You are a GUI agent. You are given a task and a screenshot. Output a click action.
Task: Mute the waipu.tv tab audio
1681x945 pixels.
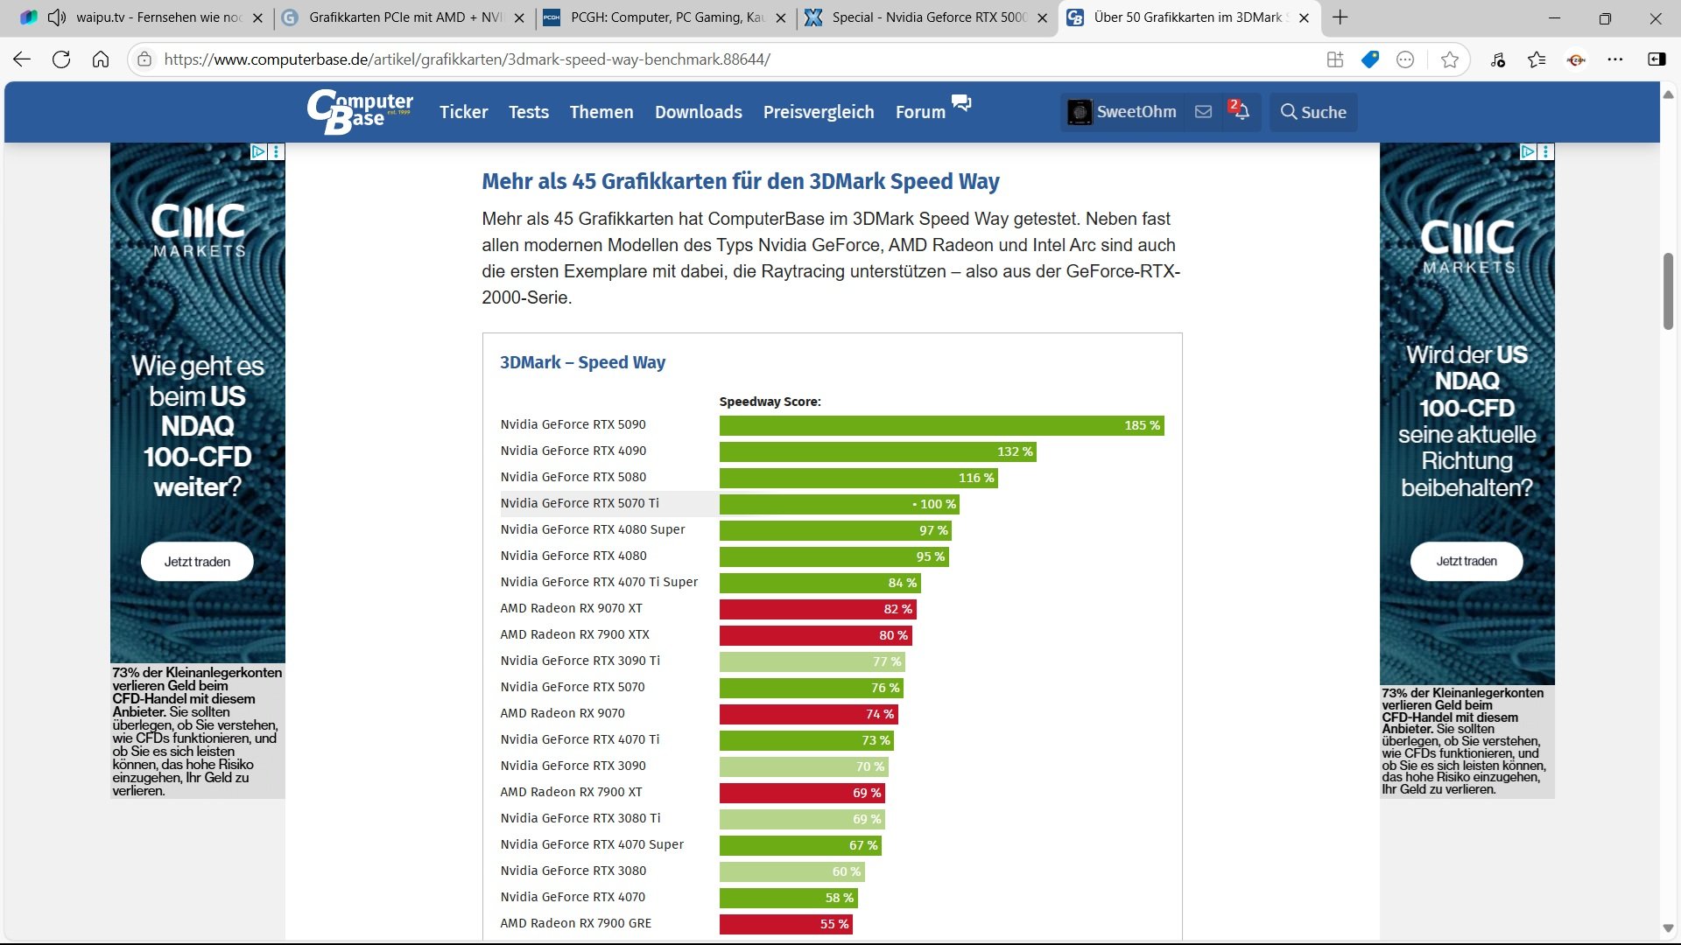57,17
